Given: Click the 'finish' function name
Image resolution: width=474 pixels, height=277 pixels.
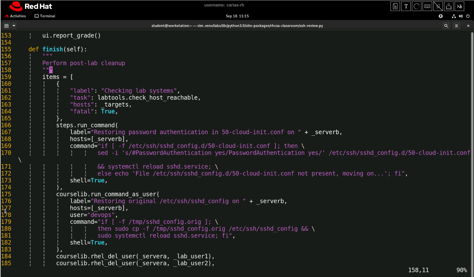Looking at the screenshot, I should pyautogui.click(x=53, y=49).
